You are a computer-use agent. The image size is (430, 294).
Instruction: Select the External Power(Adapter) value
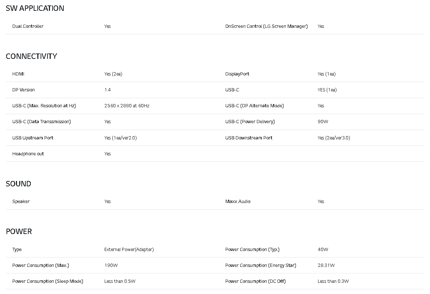point(129,250)
